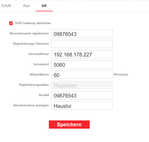Select the SIP tab
This screenshot has width=149, height=142.
click(x=44, y=6)
